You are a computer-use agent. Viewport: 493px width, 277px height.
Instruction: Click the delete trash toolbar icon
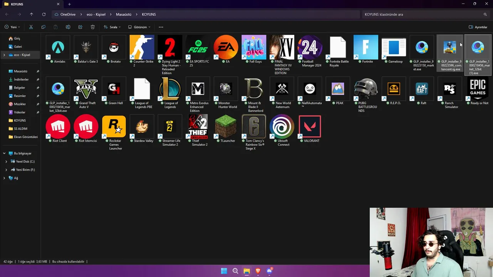[x=92, y=27]
